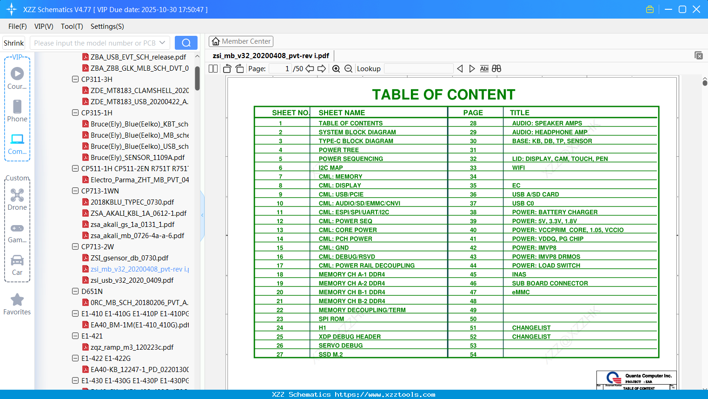Click the Shrink button
Viewport: 708px width, 399px height.
(x=14, y=43)
